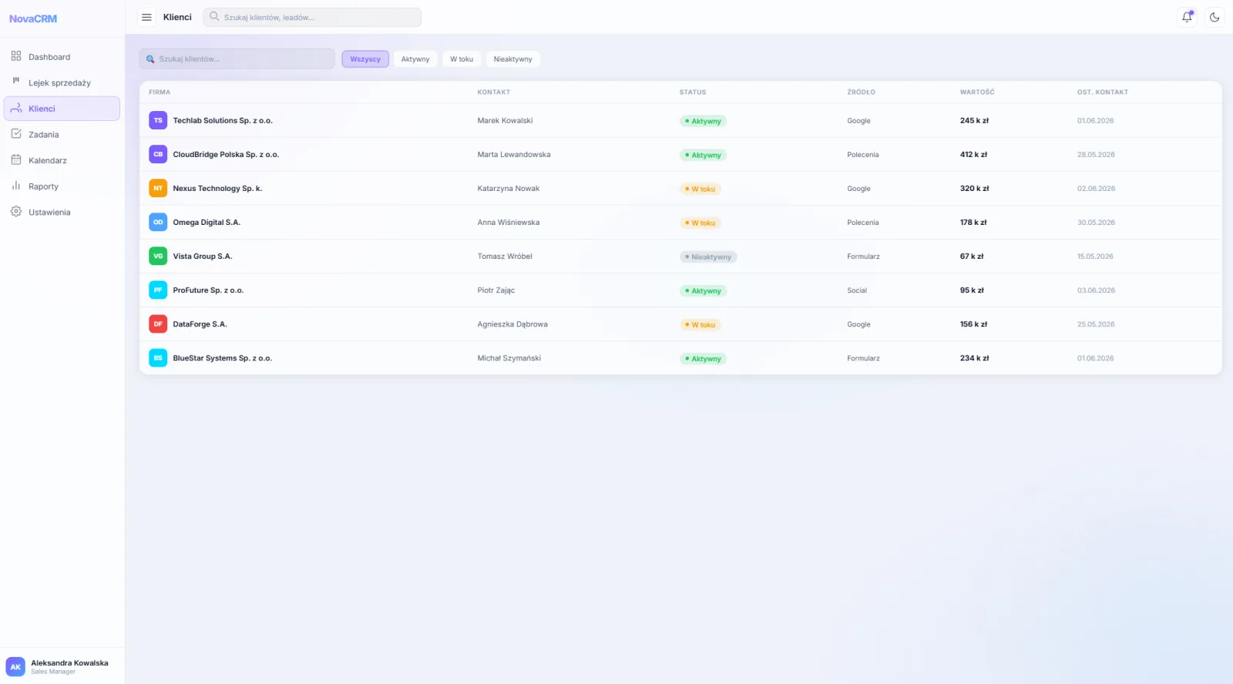Open Raporty in sidebar
Screen dimensions: 1233x684
coord(62,186)
